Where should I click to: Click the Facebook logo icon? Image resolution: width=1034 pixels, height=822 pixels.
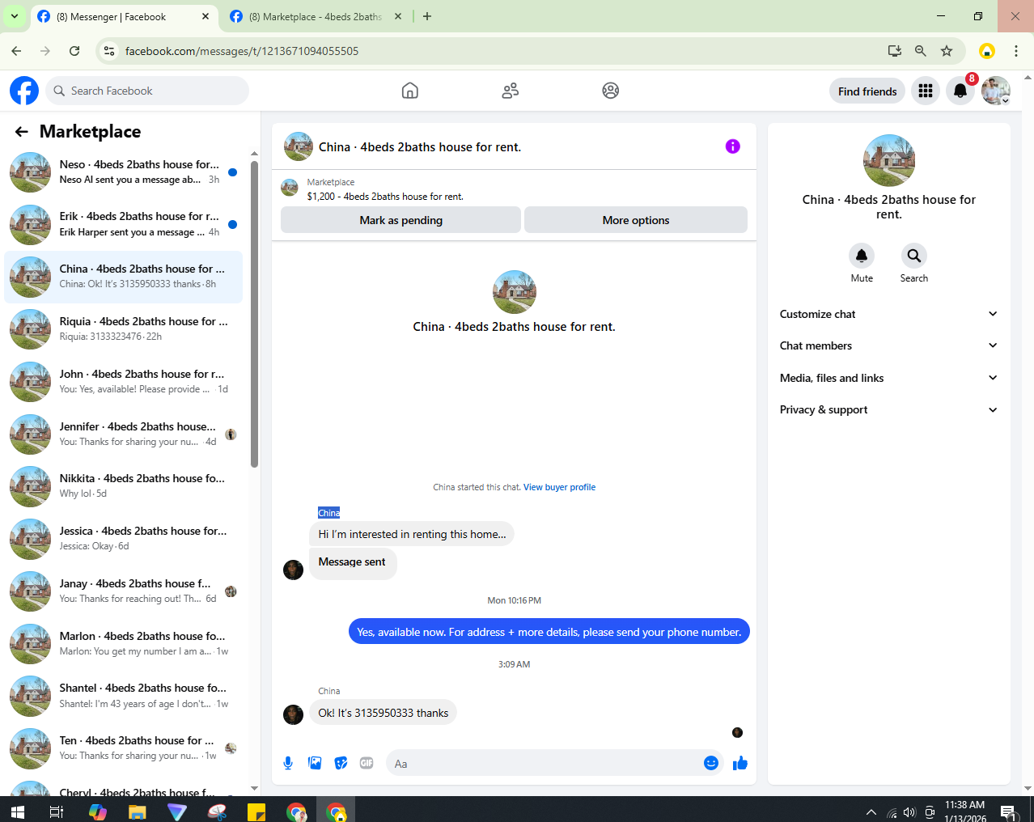tap(24, 91)
